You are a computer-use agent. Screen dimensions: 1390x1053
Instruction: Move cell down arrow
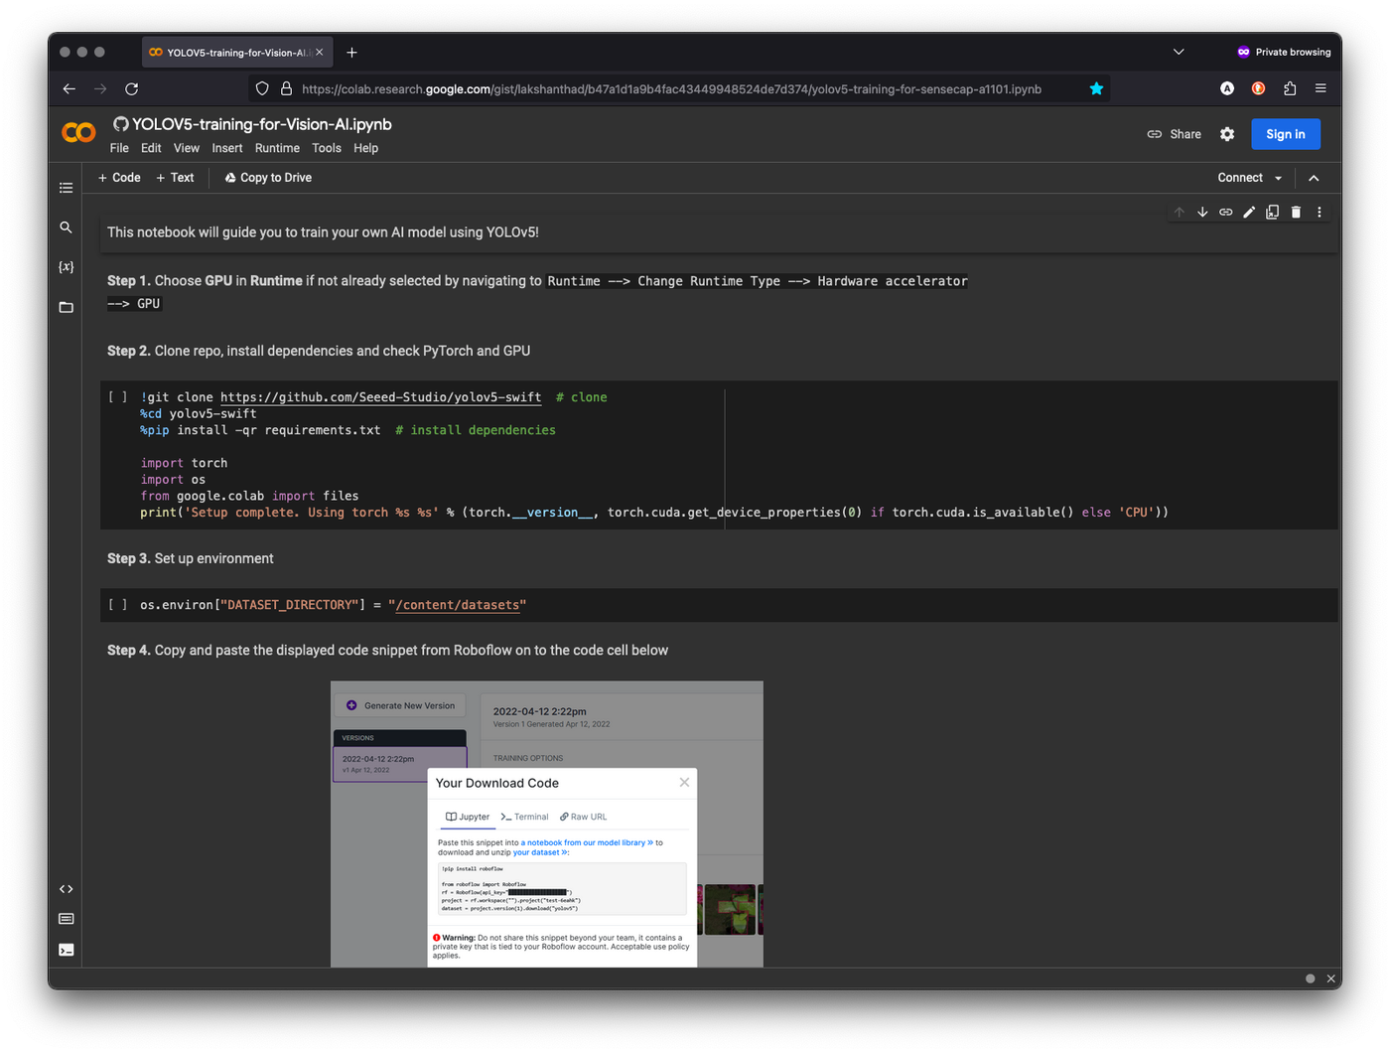[x=1202, y=212]
